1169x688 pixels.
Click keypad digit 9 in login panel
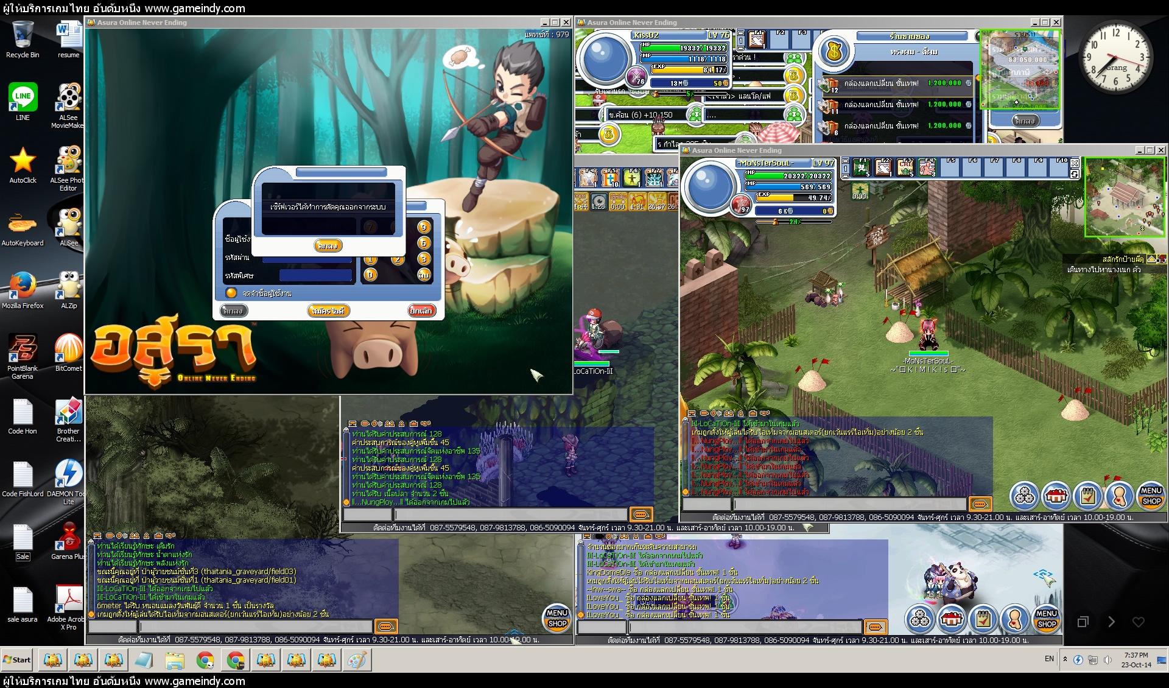click(424, 227)
